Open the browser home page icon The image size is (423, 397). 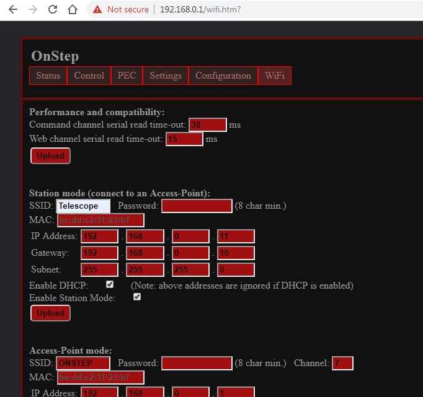[73, 9]
